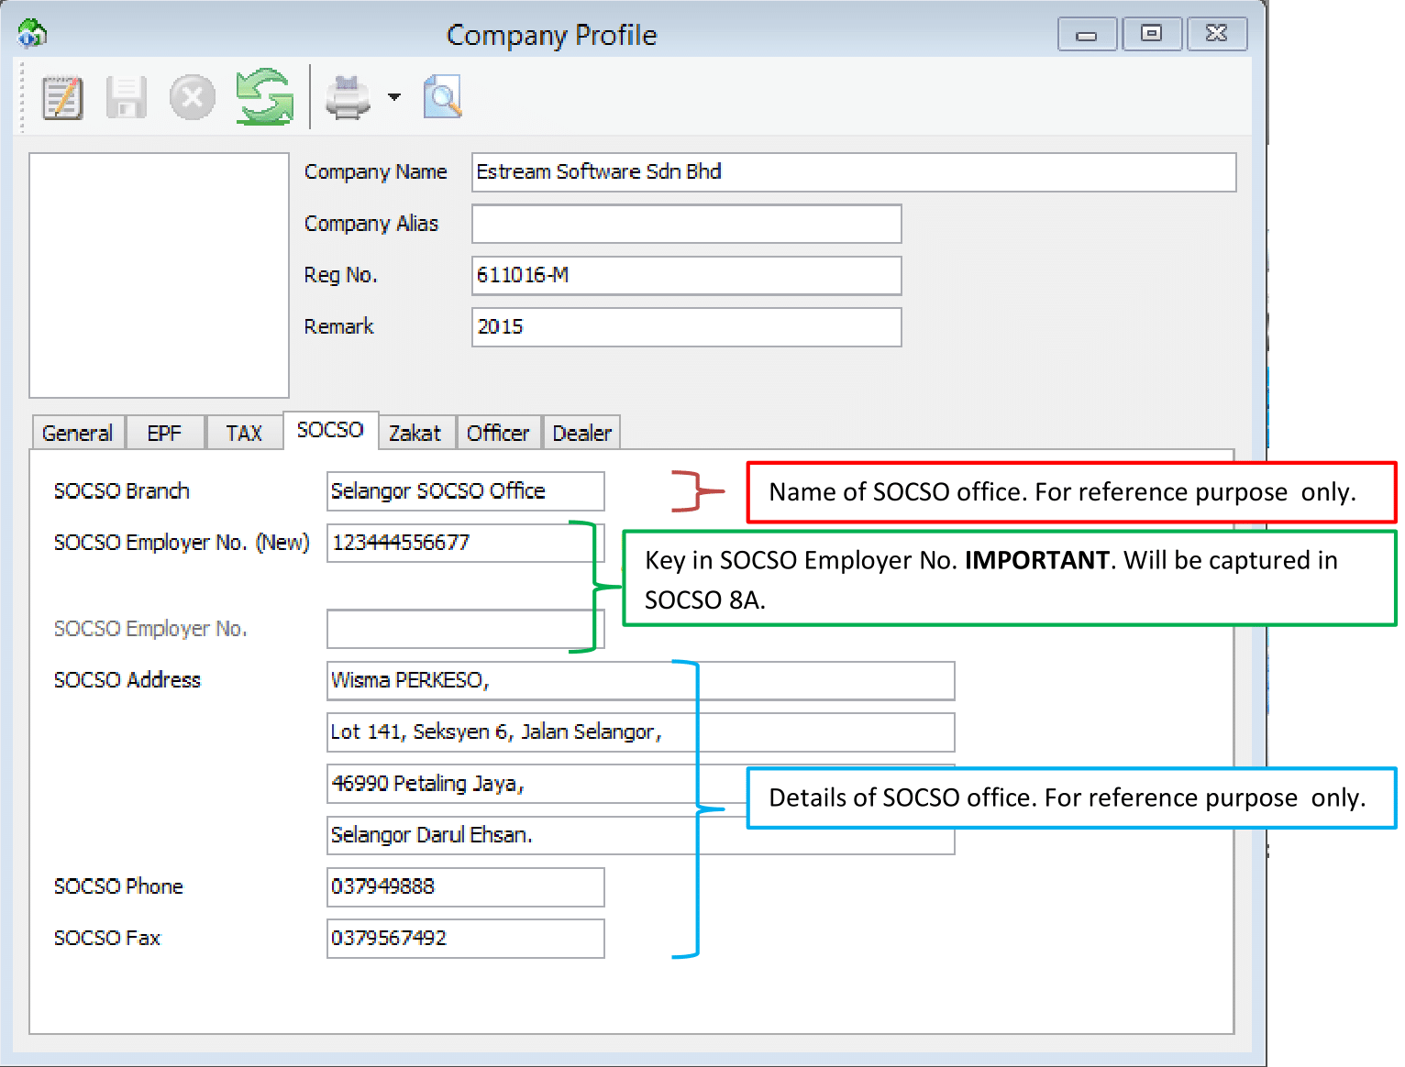The height and width of the screenshot is (1067, 1405).
Task: Click the Print printer icon
Action: [348, 97]
